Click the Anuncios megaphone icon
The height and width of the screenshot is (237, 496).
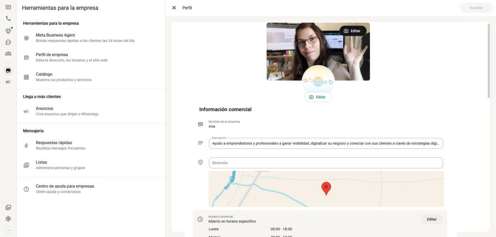26,111
